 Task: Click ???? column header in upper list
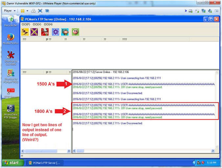[155, 39]
